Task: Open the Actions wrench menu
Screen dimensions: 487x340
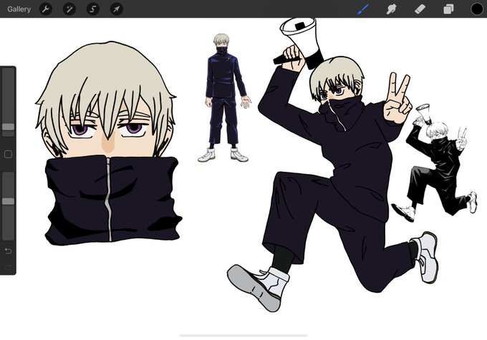Action: [x=46, y=9]
